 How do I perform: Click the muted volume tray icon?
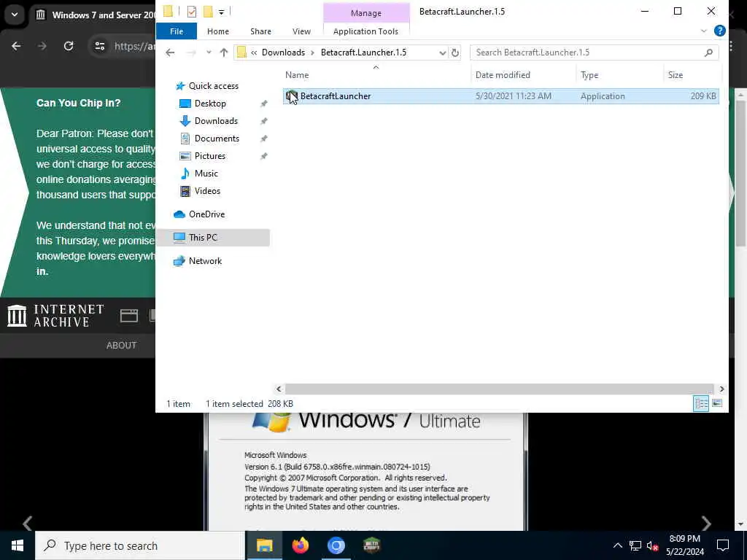pyautogui.click(x=652, y=545)
